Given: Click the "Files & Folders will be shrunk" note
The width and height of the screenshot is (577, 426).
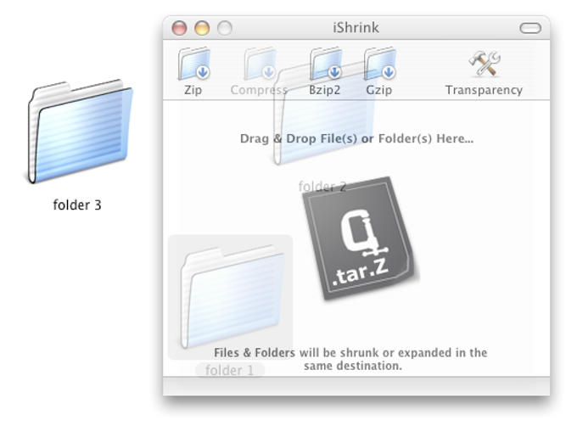Looking at the screenshot, I should click(x=350, y=359).
